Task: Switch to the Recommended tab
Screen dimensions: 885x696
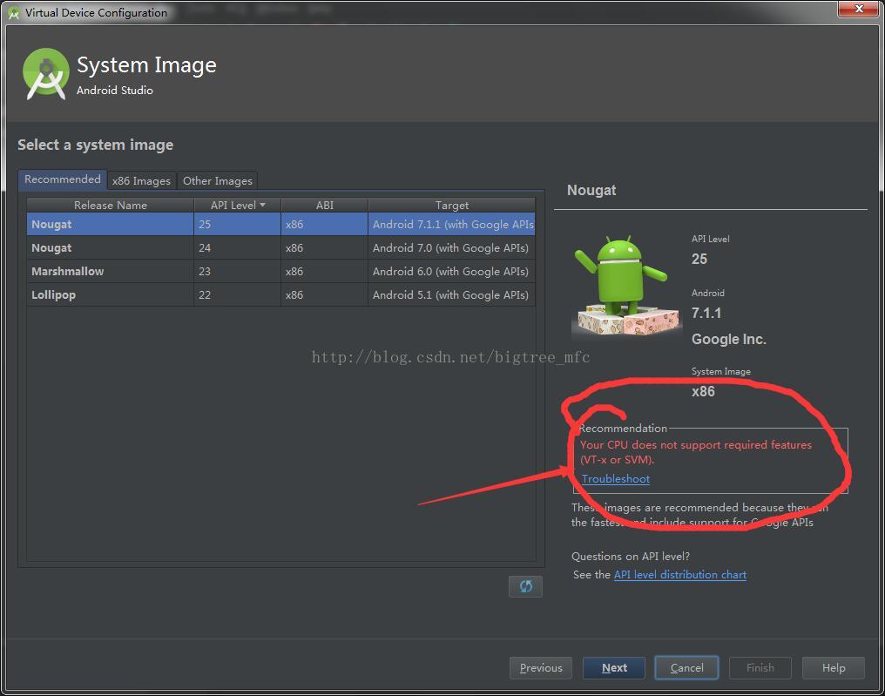Action: click(62, 179)
